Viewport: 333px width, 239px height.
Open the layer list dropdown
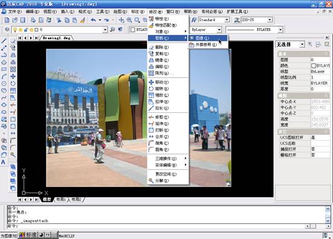click(105, 29)
